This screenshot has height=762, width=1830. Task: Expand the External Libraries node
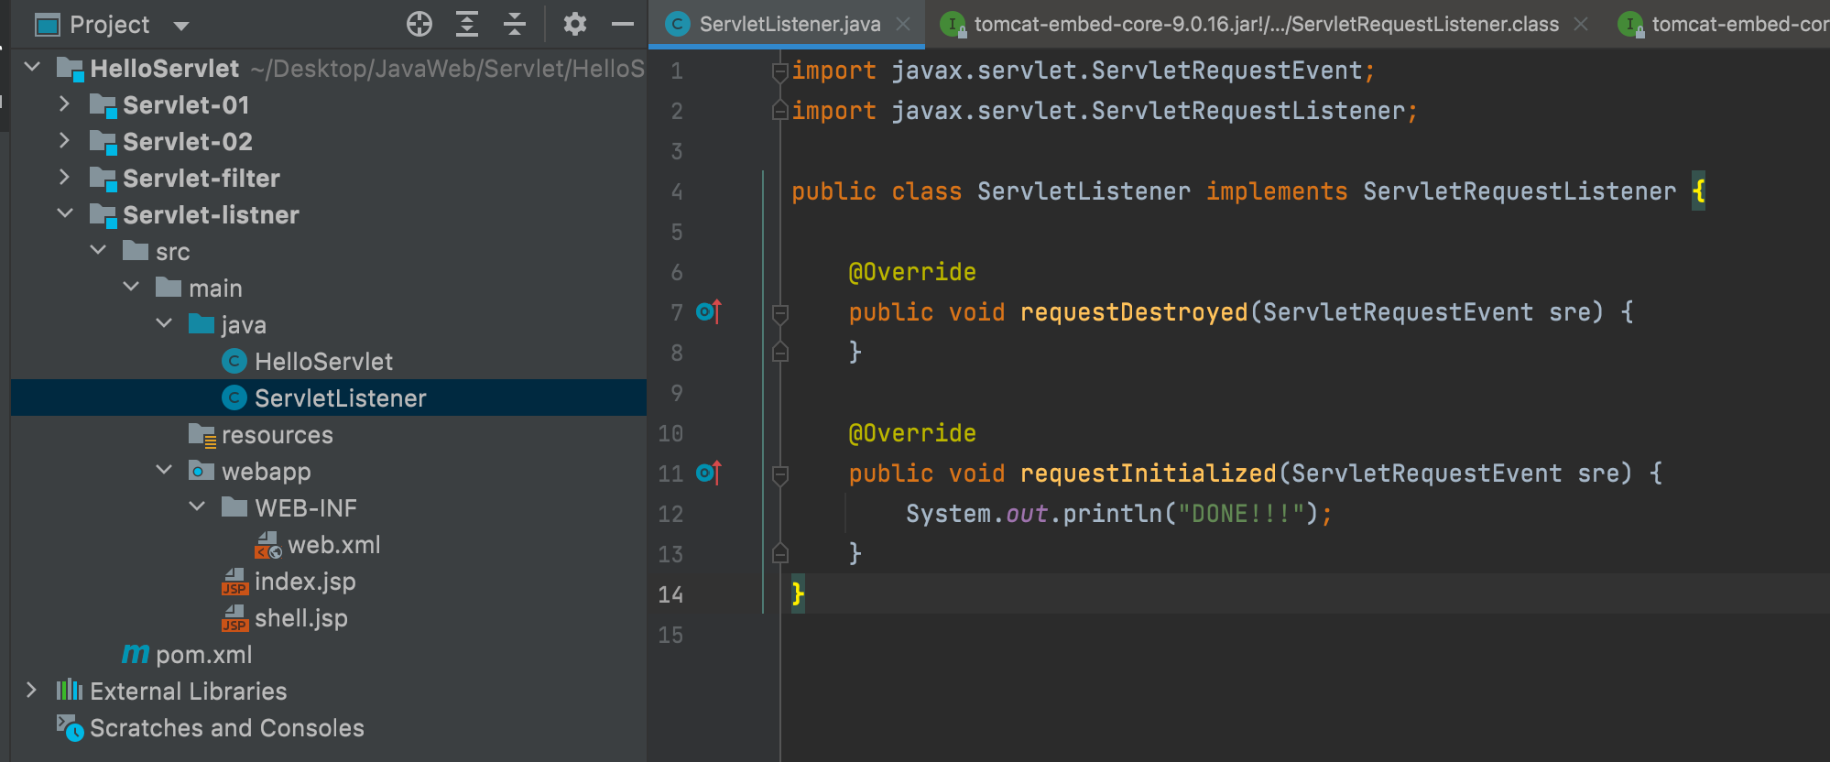point(32,691)
